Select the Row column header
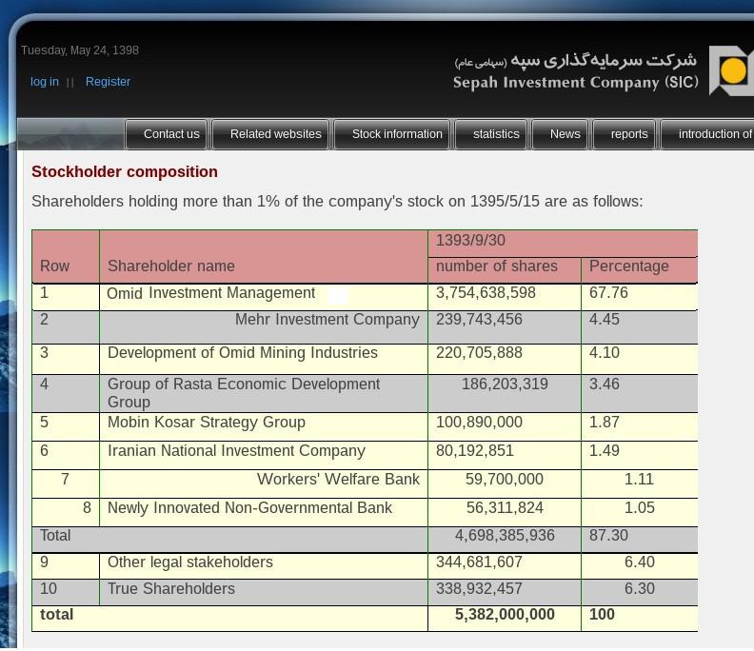The width and height of the screenshot is (754, 651). coord(66,257)
